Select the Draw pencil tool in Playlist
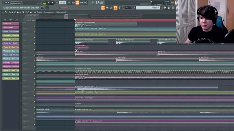The image size is (234, 131). 10,12
